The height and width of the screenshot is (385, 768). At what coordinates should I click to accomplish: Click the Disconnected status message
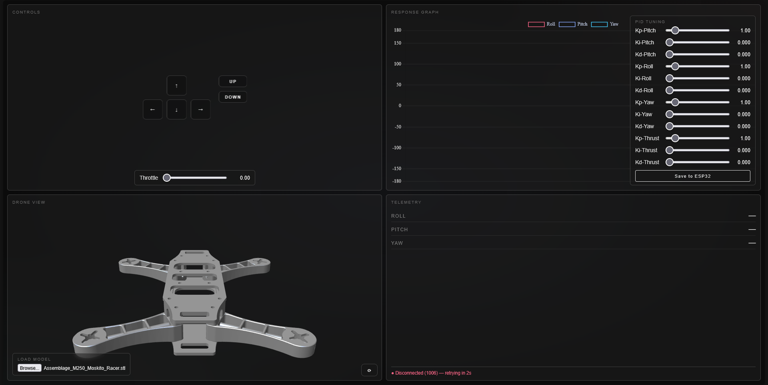click(x=431, y=373)
